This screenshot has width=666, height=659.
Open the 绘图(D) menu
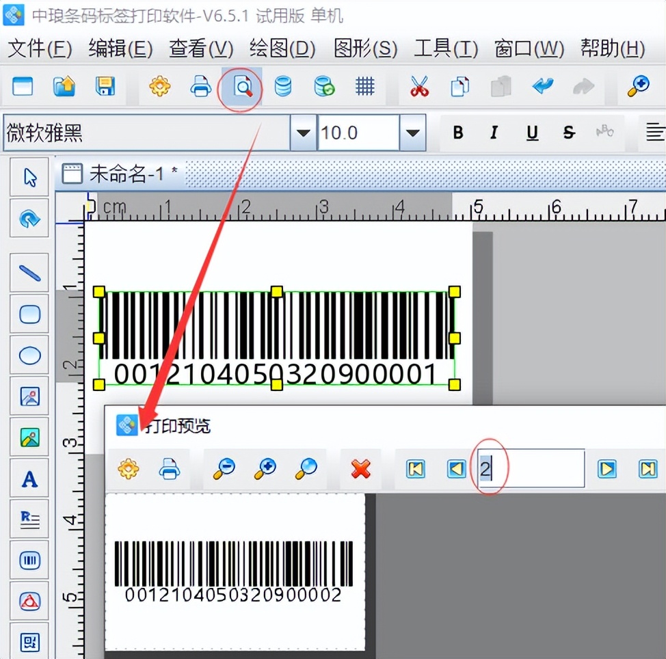(282, 49)
